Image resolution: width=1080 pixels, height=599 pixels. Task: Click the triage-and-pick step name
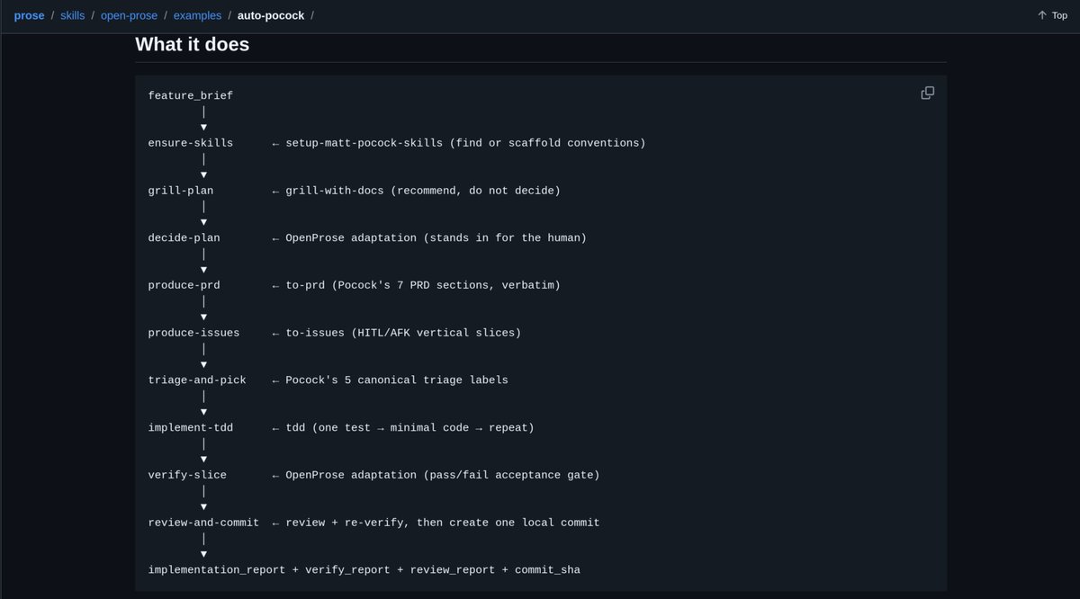click(197, 380)
